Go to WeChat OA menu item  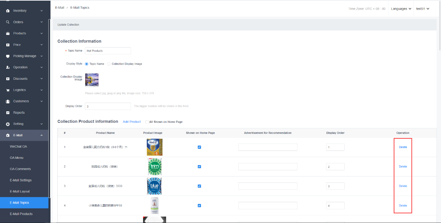[x=18, y=147]
